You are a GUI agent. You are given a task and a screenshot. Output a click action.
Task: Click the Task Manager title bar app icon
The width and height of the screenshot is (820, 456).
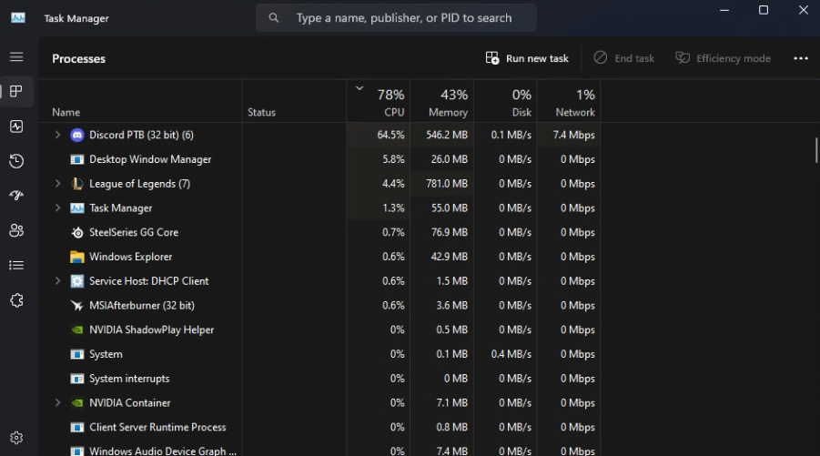(18, 18)
